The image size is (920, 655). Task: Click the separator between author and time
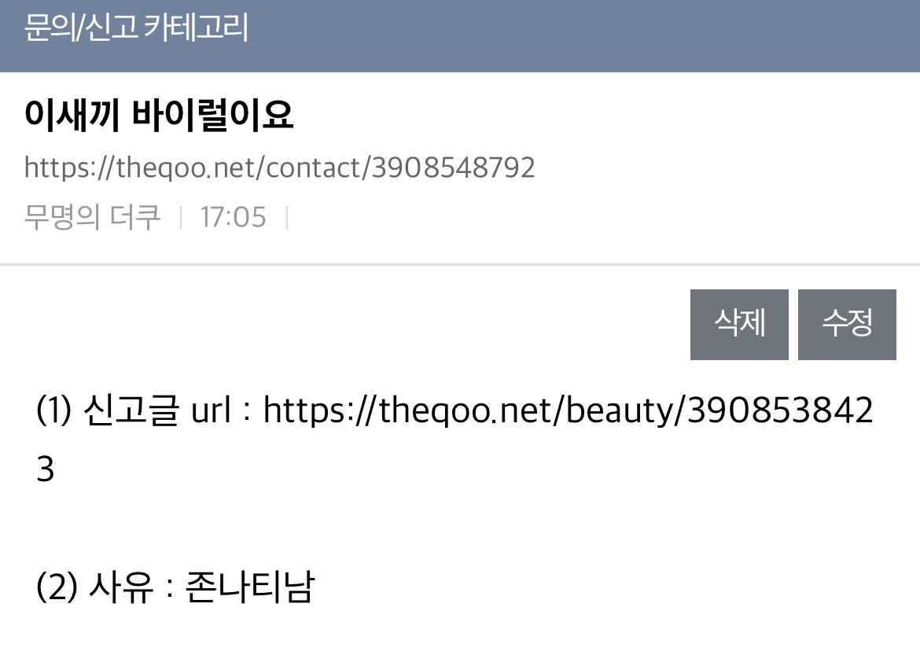(x=181, y=218)
